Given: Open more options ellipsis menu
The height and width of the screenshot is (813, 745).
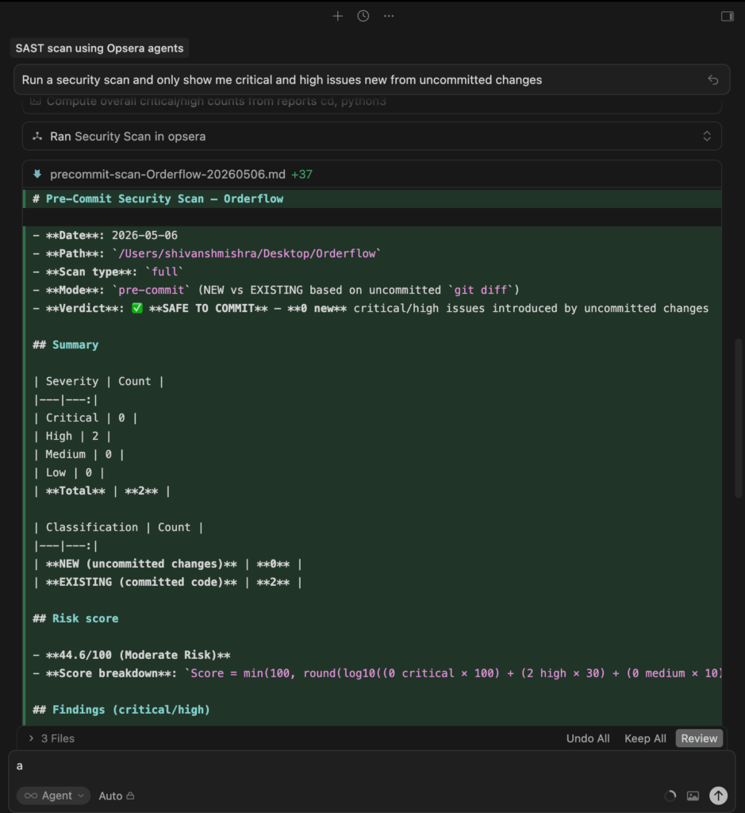Looking at the screenshot, I should [x=389, y=16].
